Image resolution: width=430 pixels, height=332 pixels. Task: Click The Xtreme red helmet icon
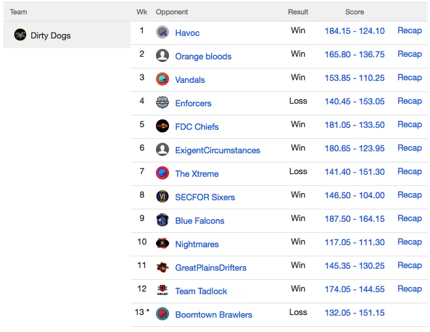(x=162, y=174)
